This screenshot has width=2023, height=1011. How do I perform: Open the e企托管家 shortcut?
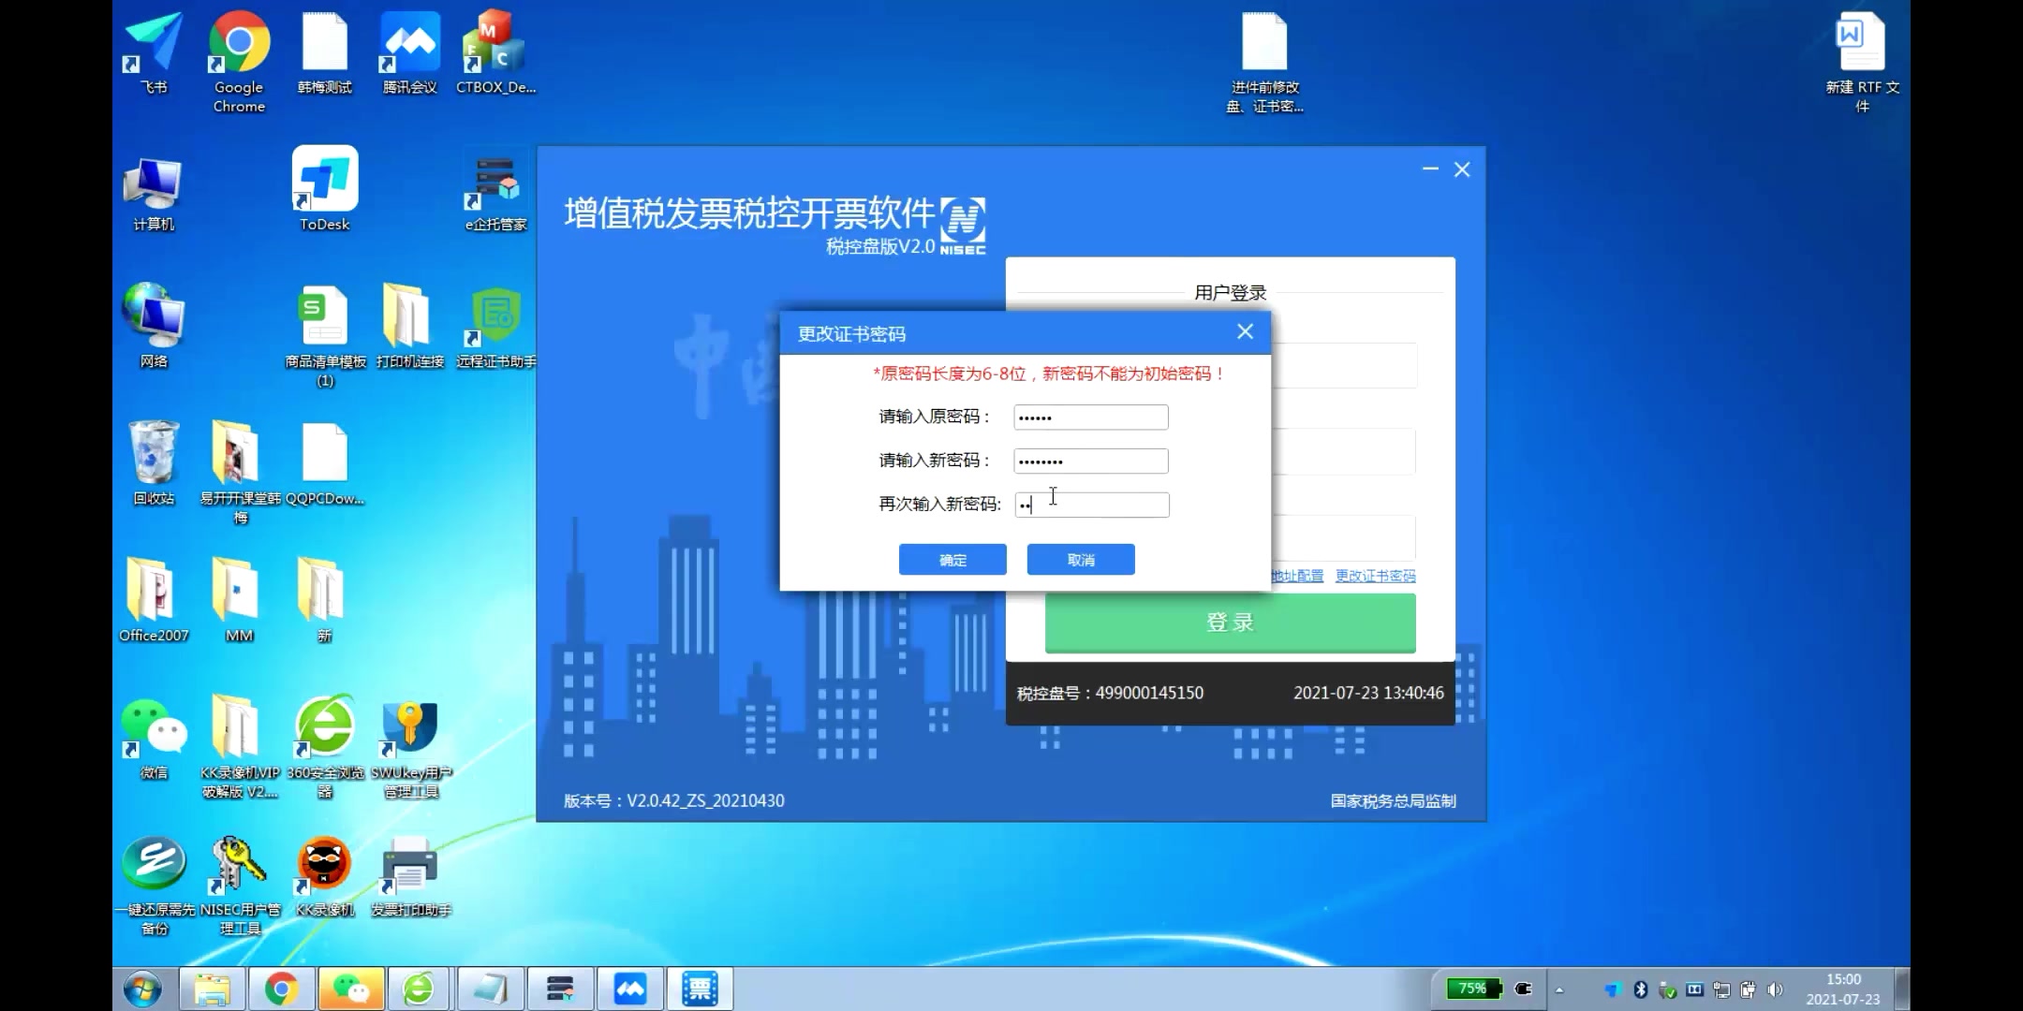495,195
